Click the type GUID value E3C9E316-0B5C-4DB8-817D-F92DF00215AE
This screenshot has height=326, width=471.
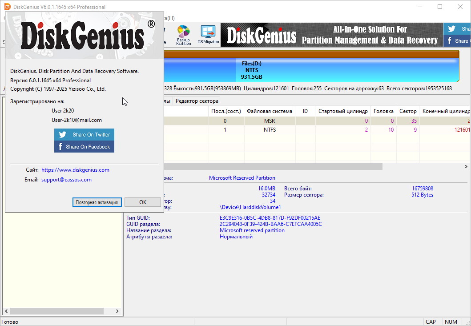(x=270, y=218)
